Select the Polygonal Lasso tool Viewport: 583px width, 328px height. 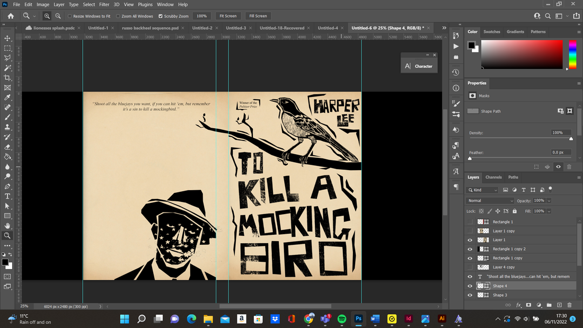click(x=7, y=58)
